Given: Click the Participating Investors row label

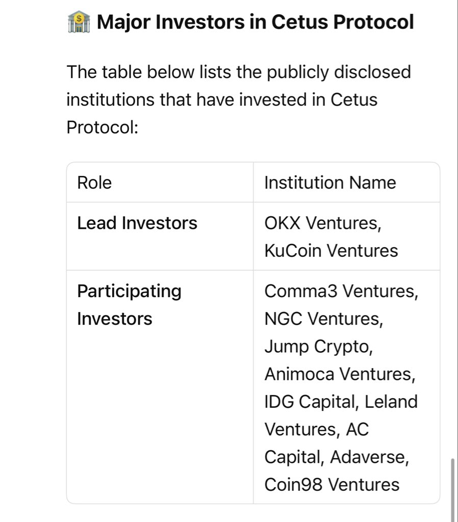Looking at the screenshot, I should (x=129, y=305).
